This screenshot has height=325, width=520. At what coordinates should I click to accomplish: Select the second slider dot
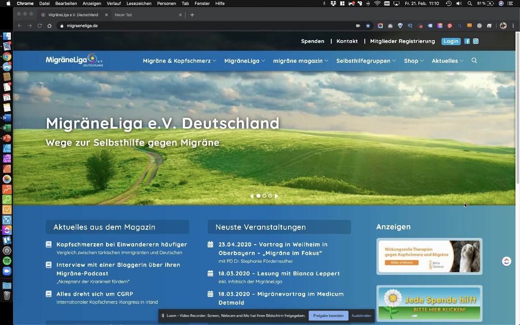[265, 195]
